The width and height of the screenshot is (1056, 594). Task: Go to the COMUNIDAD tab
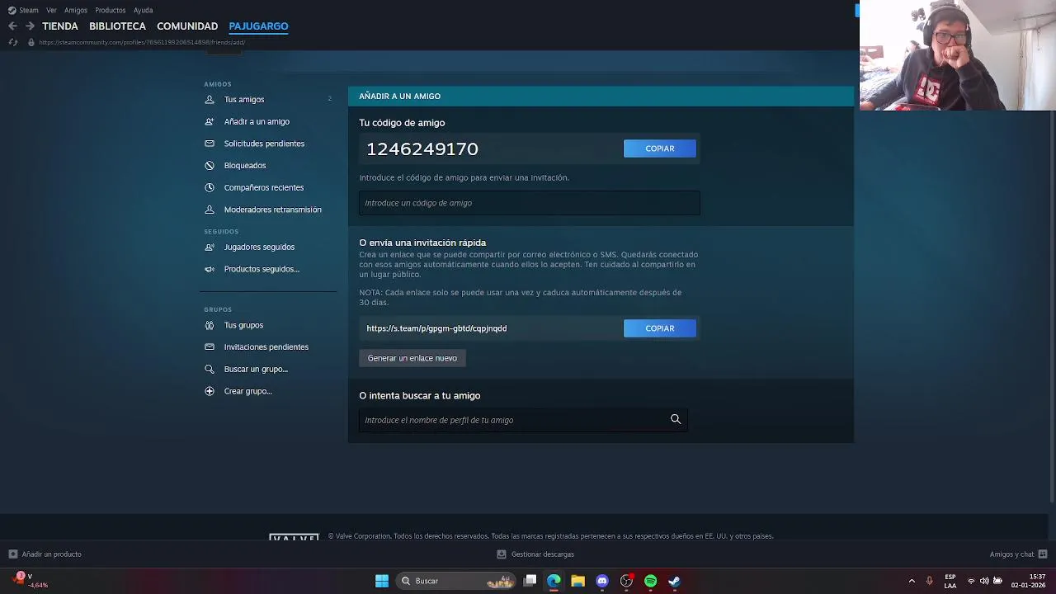[x=187, y=26]
